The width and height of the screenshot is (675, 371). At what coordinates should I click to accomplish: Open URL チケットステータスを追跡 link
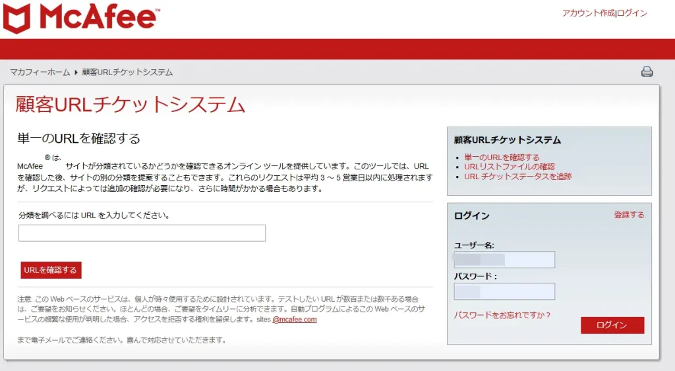pos(518,176)
